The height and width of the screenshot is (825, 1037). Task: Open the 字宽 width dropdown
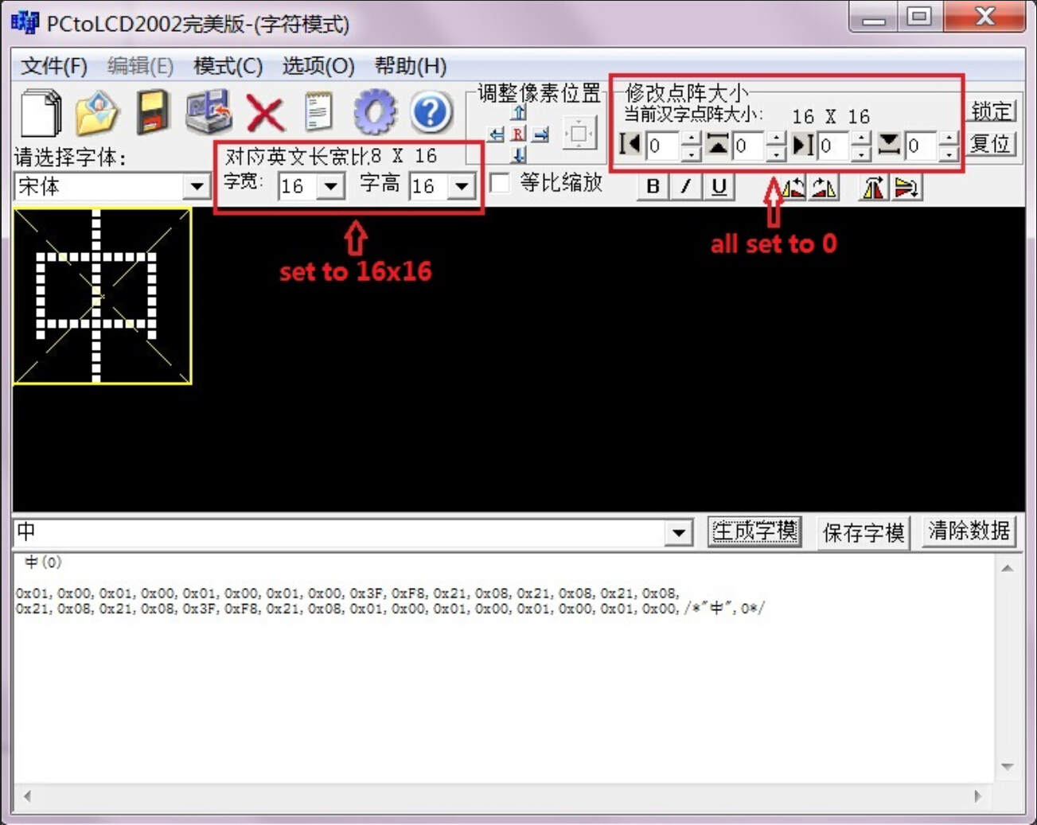[330, 187]
